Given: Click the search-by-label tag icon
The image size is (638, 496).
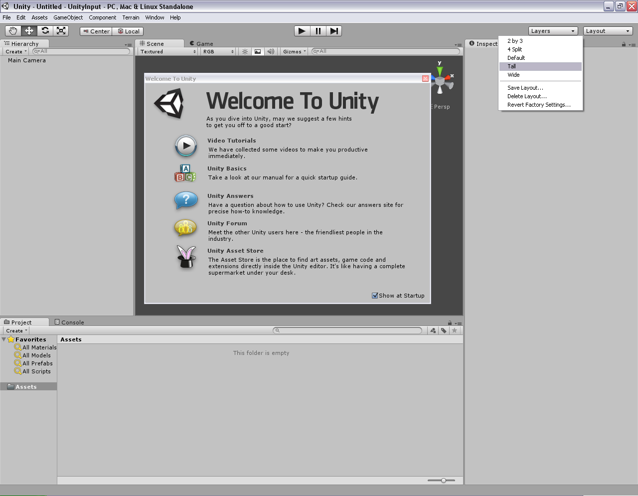Looking at the screenshot, I should tap(443, 330).
